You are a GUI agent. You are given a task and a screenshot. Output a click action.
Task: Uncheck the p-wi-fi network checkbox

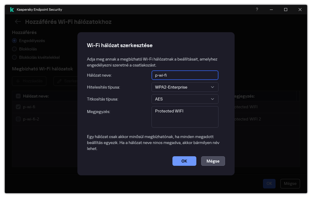pos(18,106)
